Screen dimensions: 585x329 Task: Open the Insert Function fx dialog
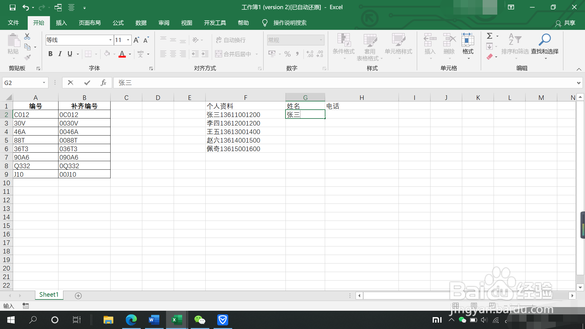tap(103, 83)
